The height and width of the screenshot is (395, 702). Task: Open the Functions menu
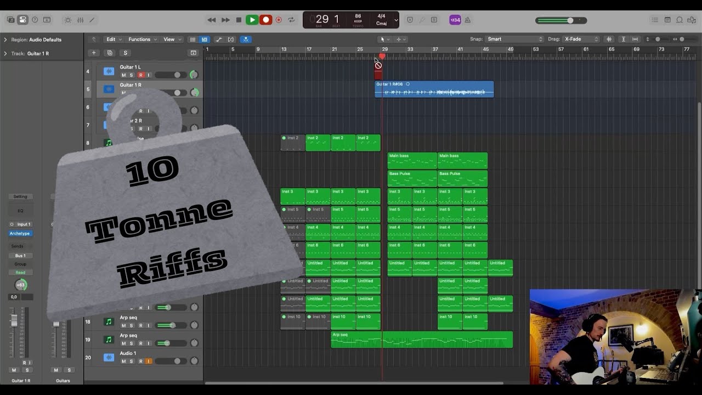click(x=143, y=39)
